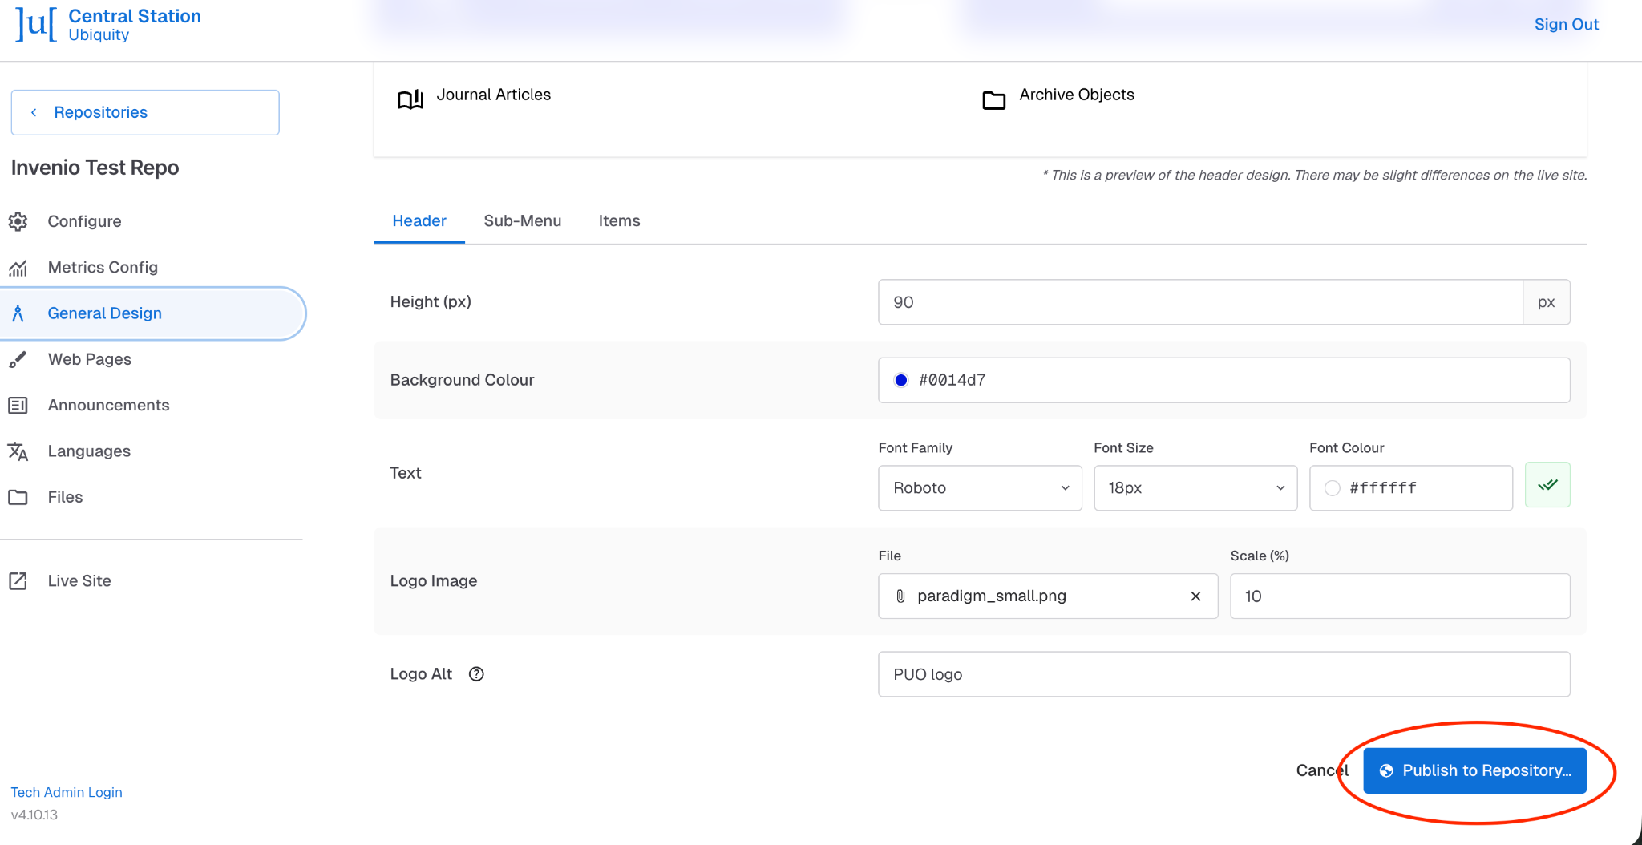Expand the Font Size dropdown

point(1195,488)
